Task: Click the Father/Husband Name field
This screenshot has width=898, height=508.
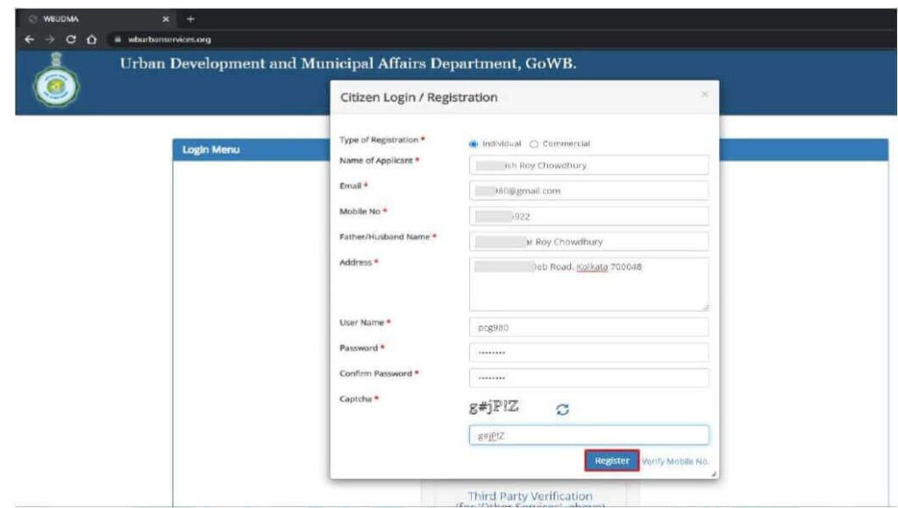Action: [588, 242]
